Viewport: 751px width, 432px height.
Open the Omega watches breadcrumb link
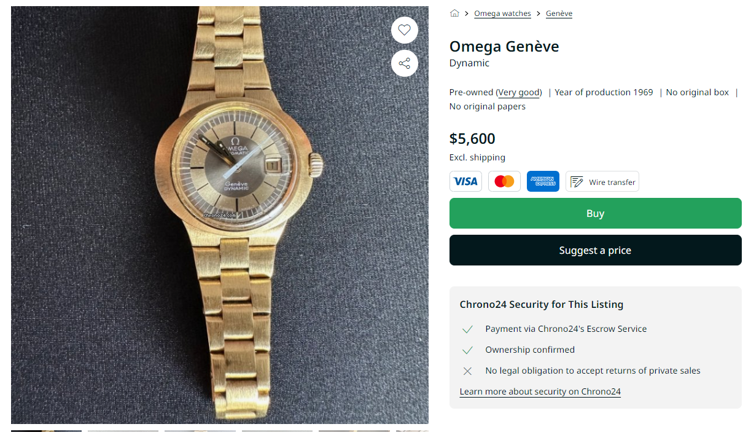click(x=502, y=14)
